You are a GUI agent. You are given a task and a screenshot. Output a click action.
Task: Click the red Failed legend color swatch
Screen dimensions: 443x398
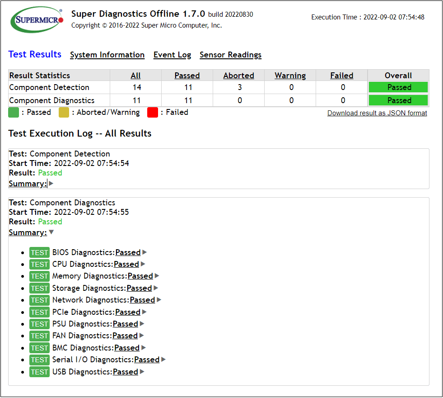pyautogui.click(x=153, y=113)
